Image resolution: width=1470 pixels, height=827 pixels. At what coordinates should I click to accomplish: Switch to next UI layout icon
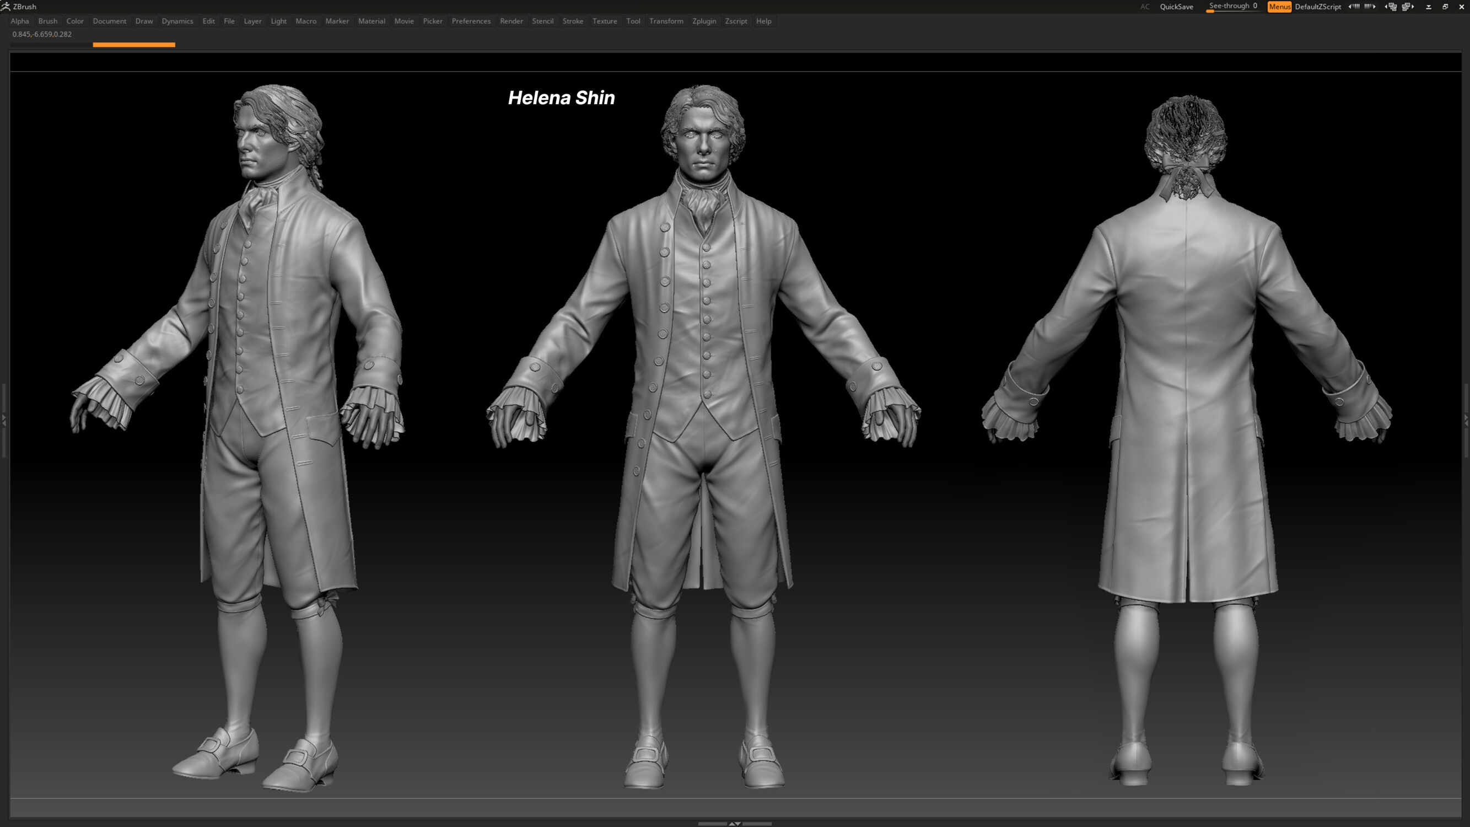[1408, 6]
